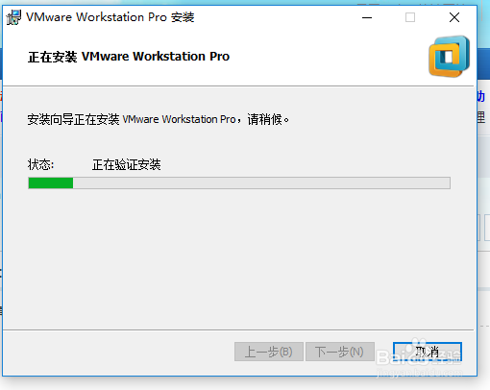The width and height of the screenshot is (490, 390).
Task: Click the bold heading 正在安装 VMware Workstation Pro
Action: pos(129,57)
